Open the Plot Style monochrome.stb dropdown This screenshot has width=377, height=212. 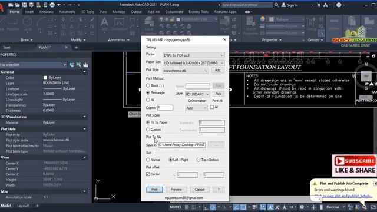(186, 71)
